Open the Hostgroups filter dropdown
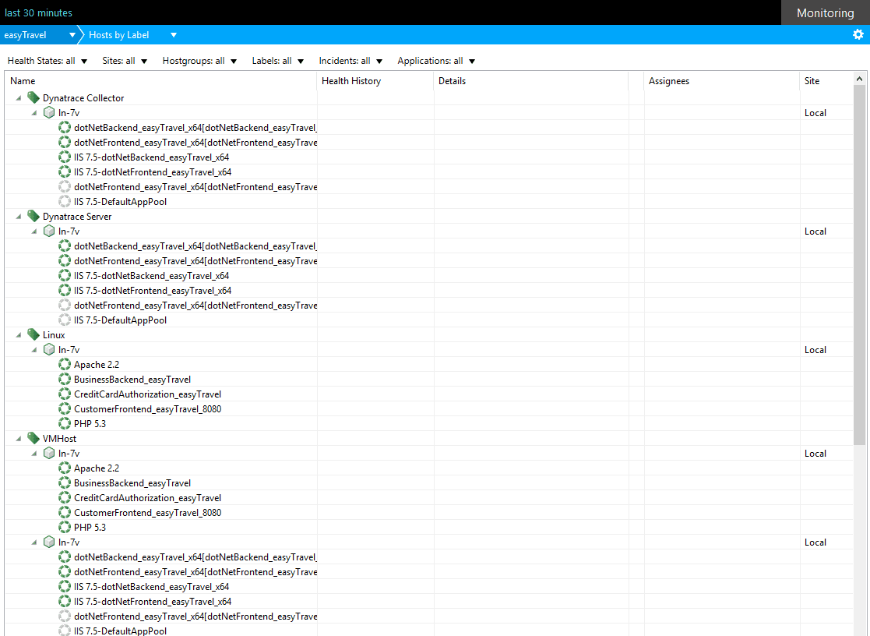This screenshot has height=636, width=870. (199, 61)
